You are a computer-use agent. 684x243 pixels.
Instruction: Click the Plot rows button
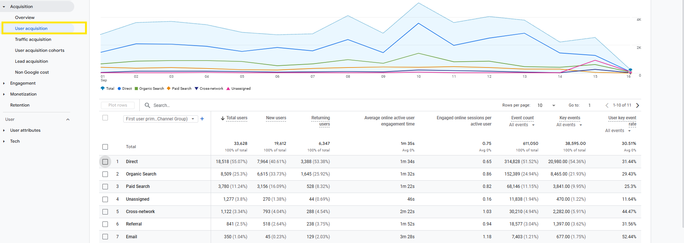pyautogui.click(x=118, y=105)
